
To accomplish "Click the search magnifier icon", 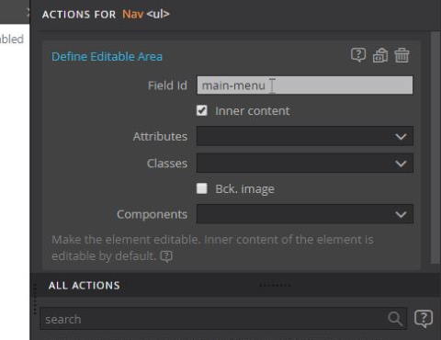I will pos(395,319).
